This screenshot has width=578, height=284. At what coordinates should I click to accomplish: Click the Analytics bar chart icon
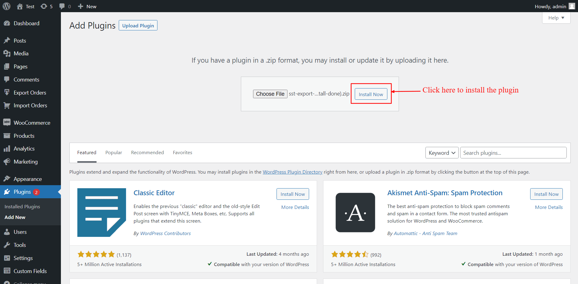coord(7,149)
